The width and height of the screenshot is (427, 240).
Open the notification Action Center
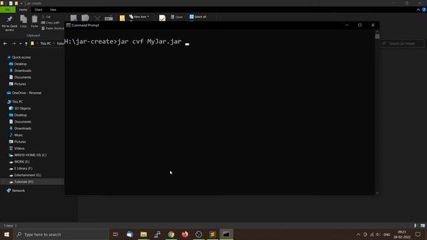pyautogui.click(x=418, y=234)
